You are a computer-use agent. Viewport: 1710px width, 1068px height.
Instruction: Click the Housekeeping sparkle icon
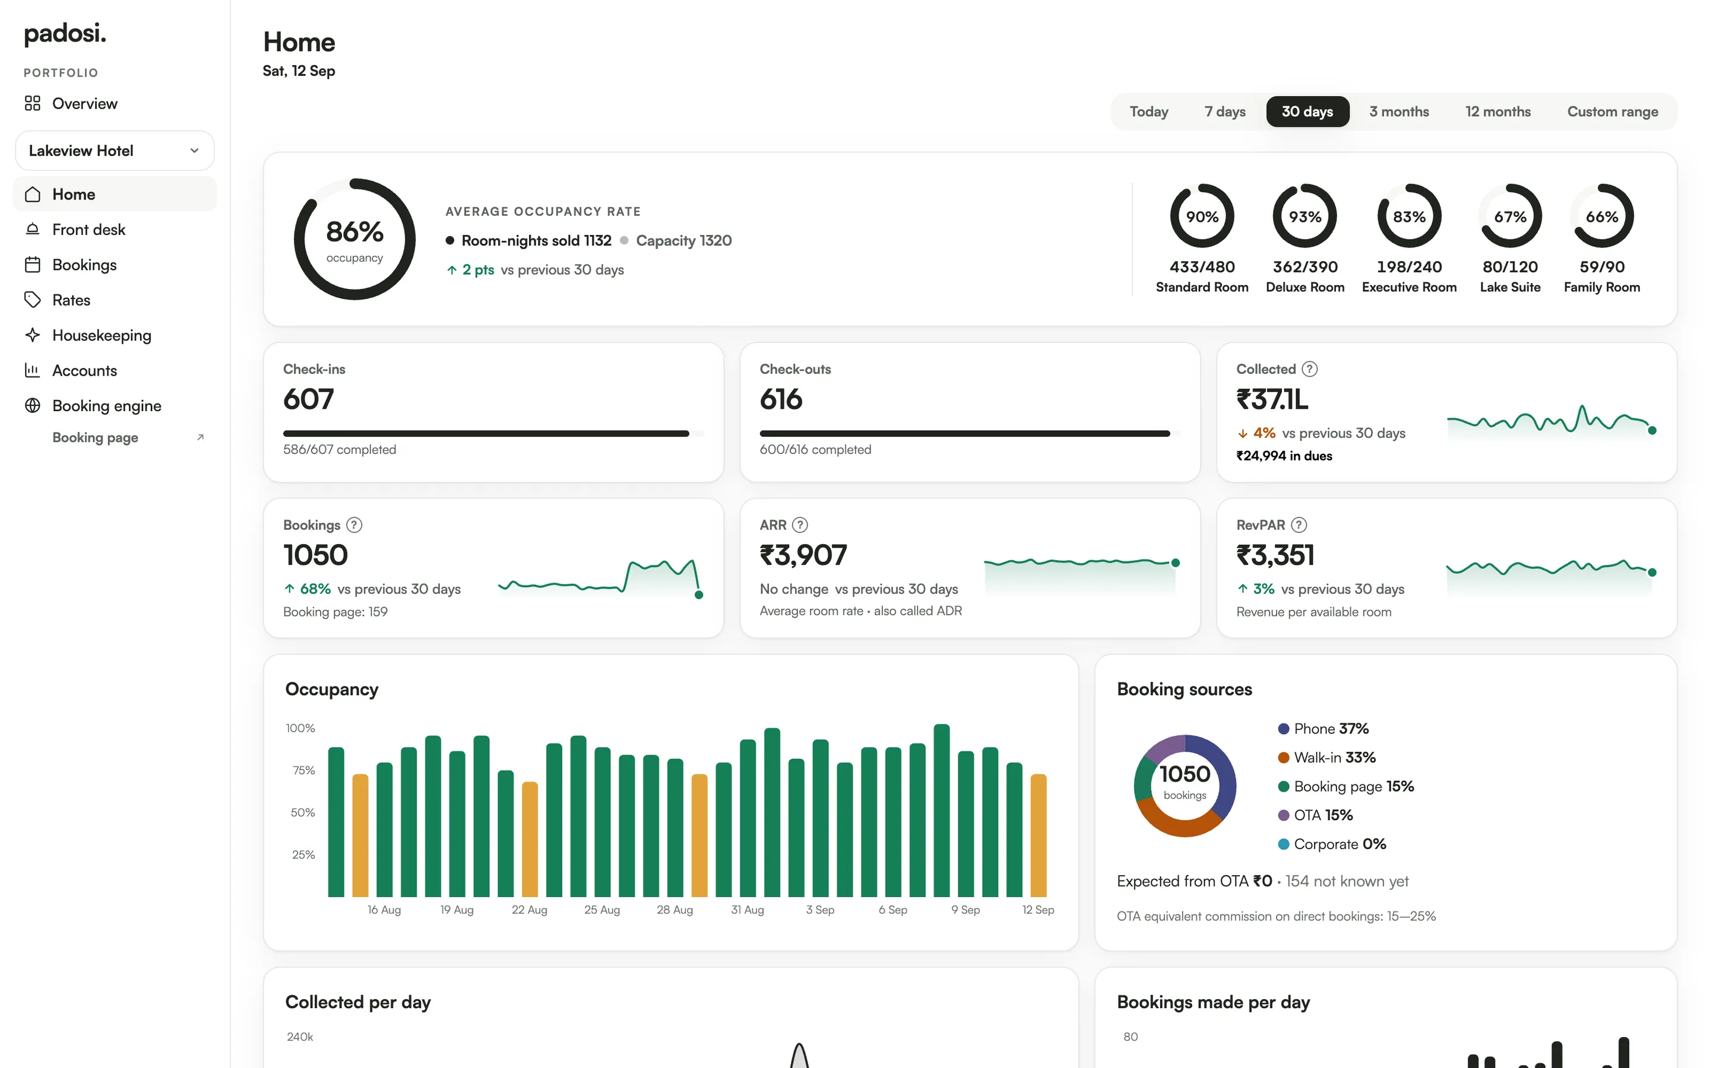click(x=33, y=335)
